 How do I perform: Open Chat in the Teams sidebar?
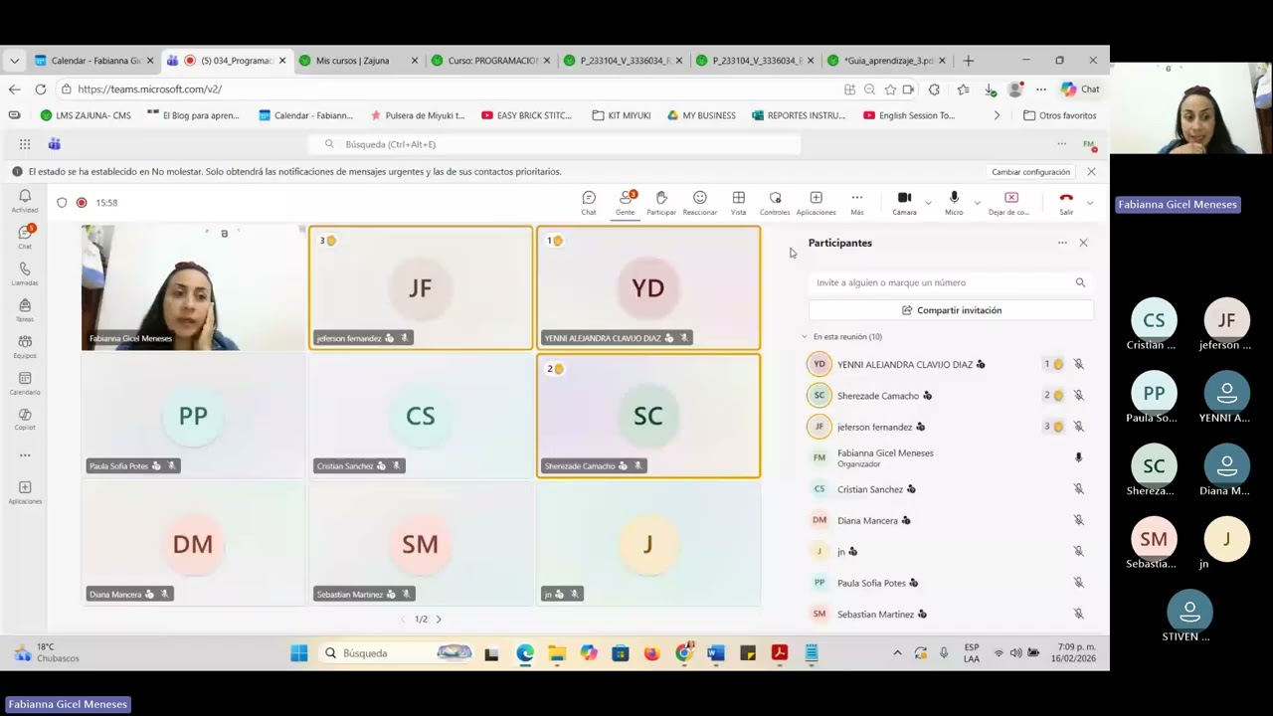click(x=25, y=237)
